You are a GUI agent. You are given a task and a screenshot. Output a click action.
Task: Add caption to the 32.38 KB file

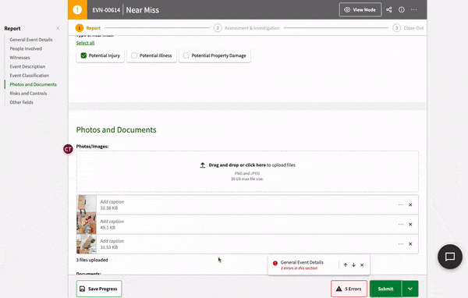(112, 202)
